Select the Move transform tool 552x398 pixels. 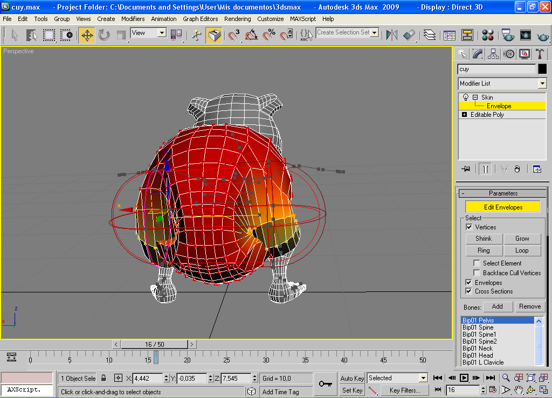[x=87, y=36]
